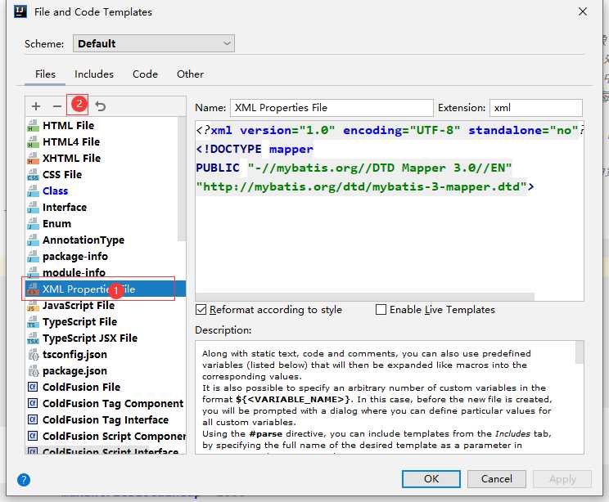Select the XML Properties File template
Viewport: 609px width, 502px height.
click(106, 289)
